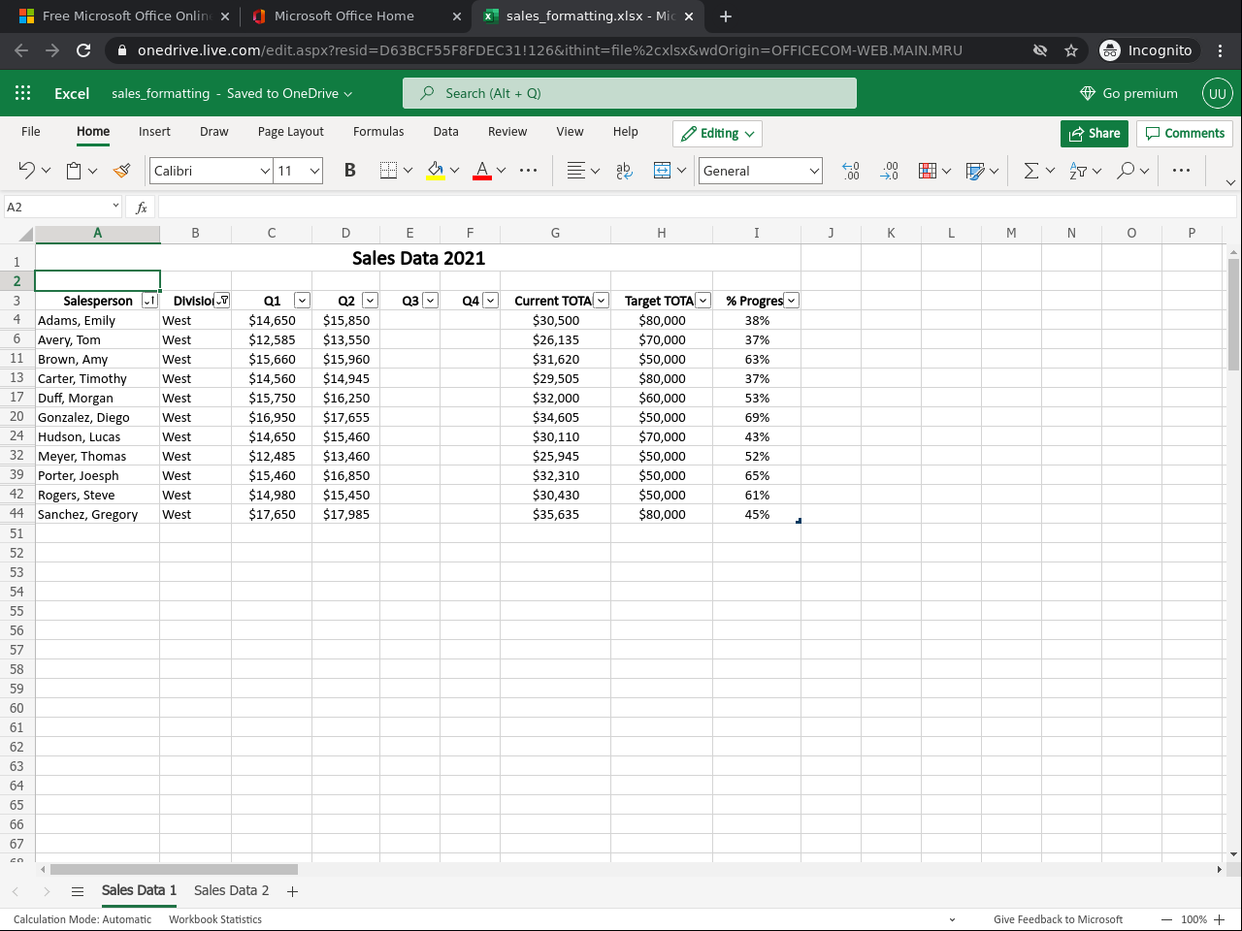Click the Undo icon
This screenshot has height=931, width=1242.
click(26, 171)
